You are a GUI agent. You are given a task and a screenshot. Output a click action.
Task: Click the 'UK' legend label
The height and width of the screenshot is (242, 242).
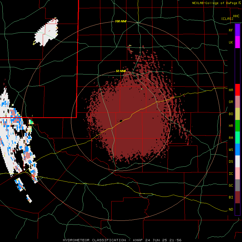[231, 42]
